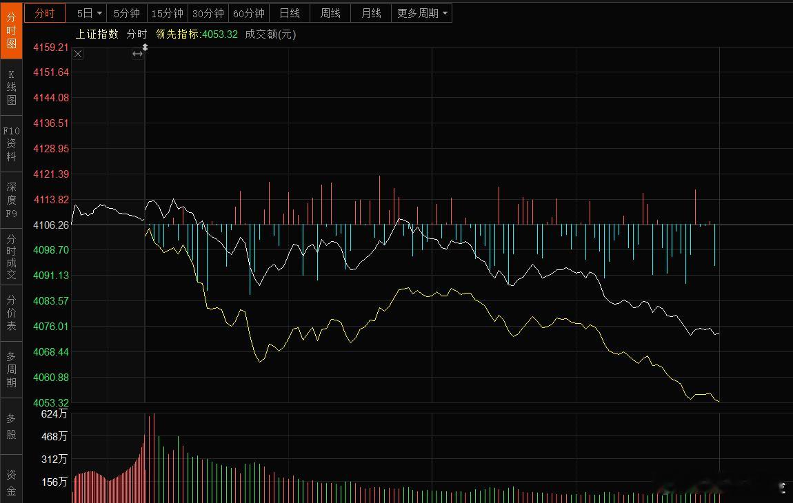Click the 4106.26 price axis value
The width and height of the screenshot is (793, 503).
[51, 225]
